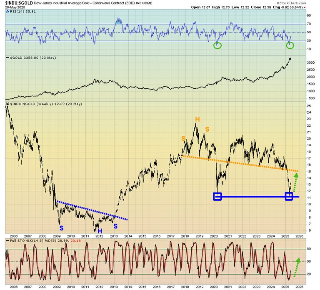Image resolution: width=320 pixels, height=290 pixels.
Task: Click the orange H head label
Action: (x=197, y=120)
